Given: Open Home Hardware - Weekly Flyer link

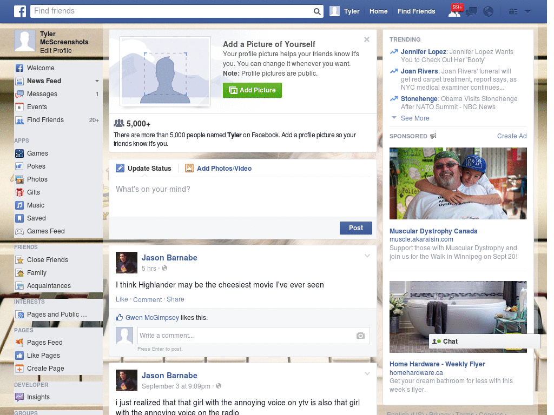Looking at the screenshot, I should [437, 364].
